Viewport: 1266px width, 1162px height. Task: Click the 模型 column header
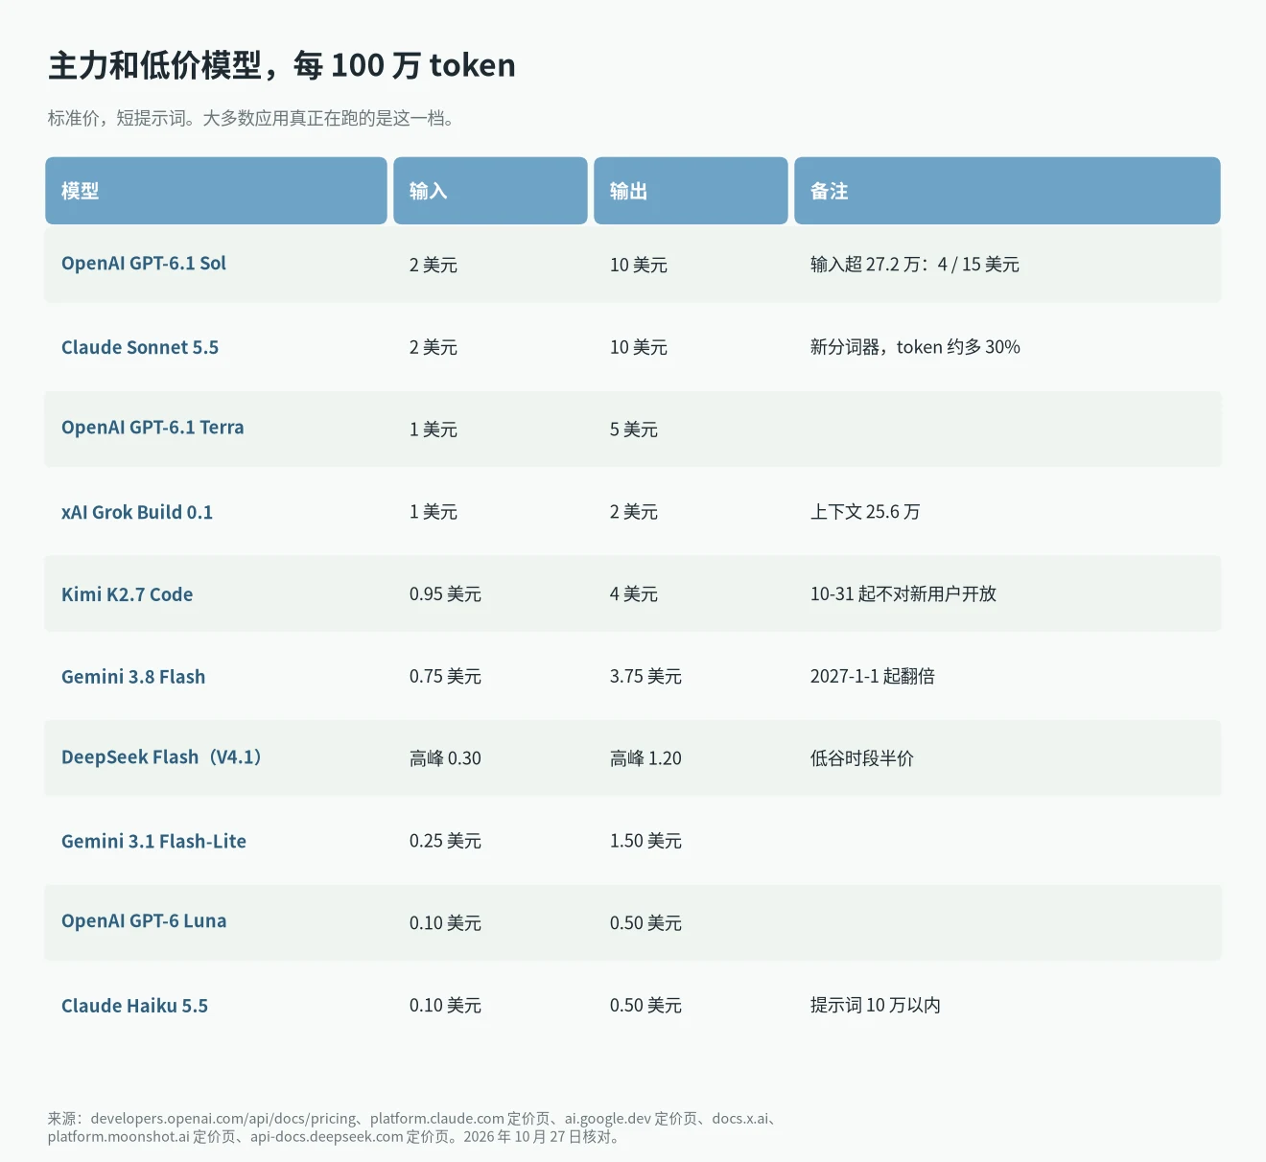[216, 191]
